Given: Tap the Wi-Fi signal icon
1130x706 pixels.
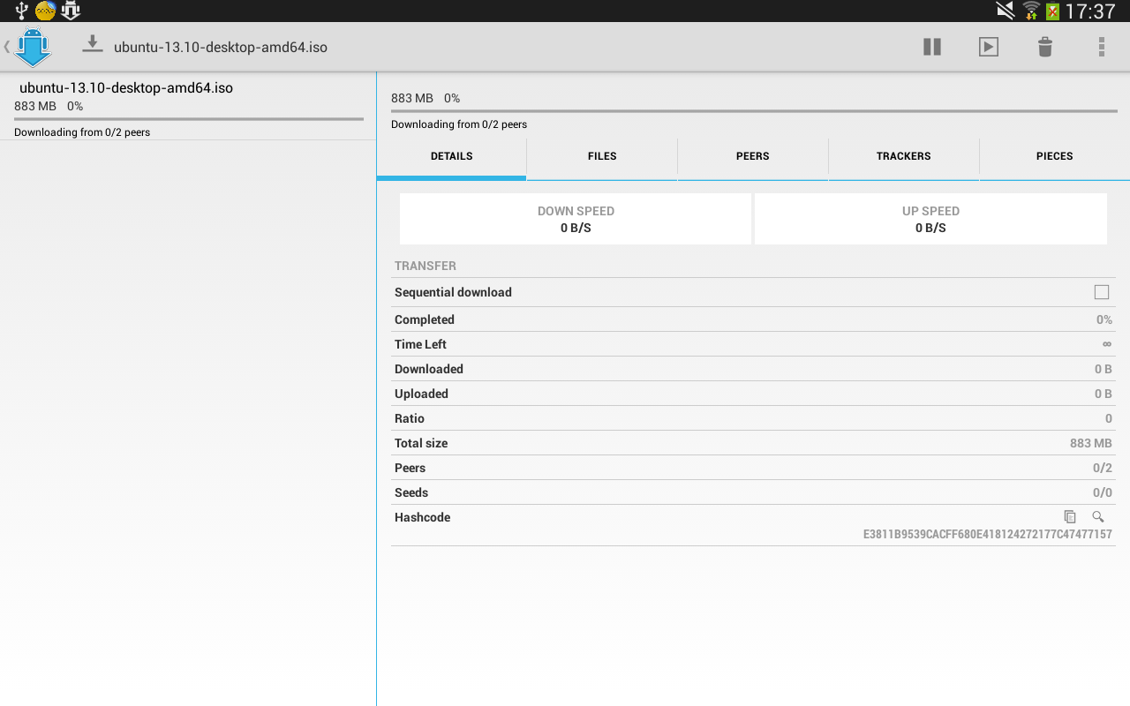Looking at the screenshot, I should coord(1031,11).
